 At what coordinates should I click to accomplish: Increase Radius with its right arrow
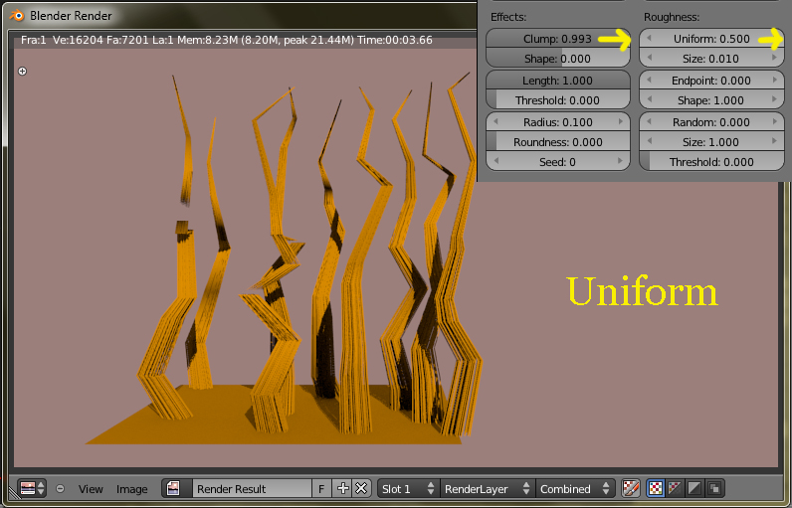tap(621, 122)
